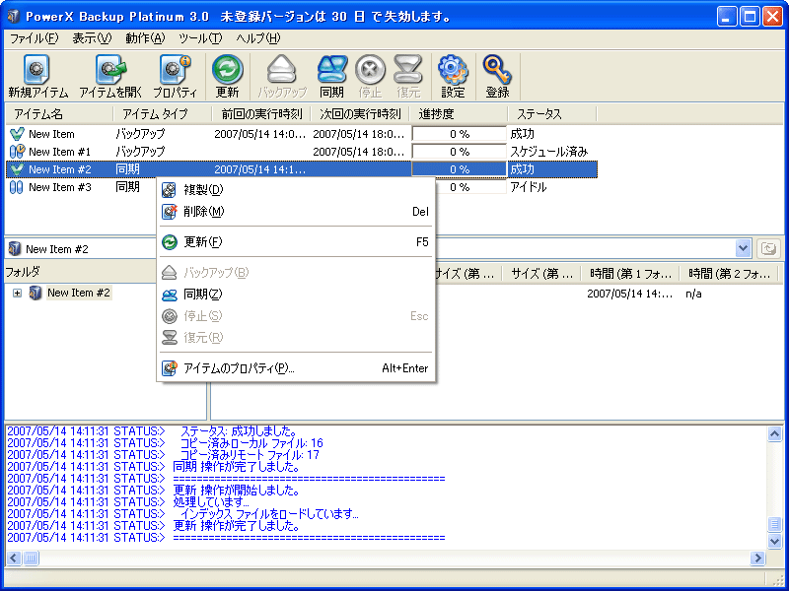Click the progress bar of New Item
Viewport: 789px width, 591px height.
[459, 134]
